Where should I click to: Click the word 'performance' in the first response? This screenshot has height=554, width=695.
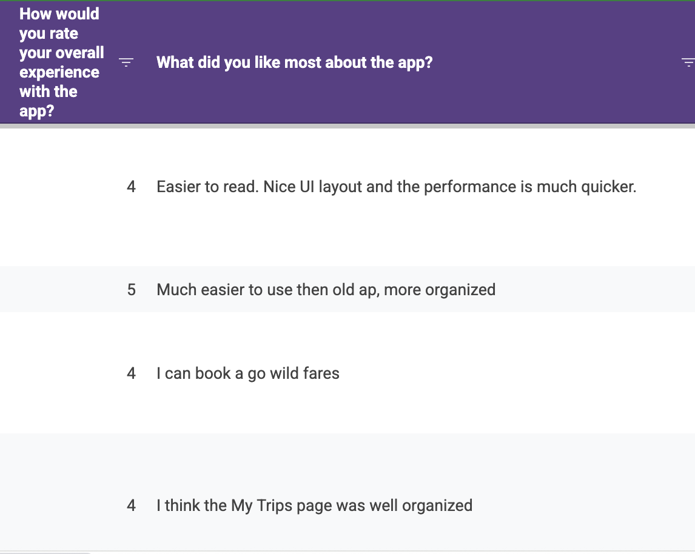pos(469,187)
